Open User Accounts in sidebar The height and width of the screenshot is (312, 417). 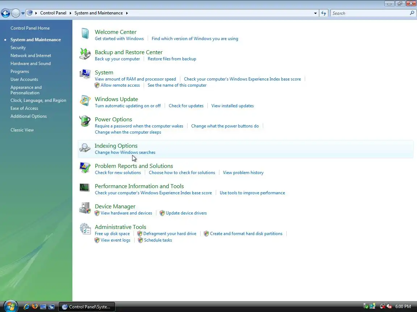(24, 79)
